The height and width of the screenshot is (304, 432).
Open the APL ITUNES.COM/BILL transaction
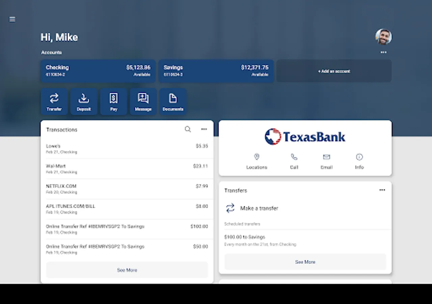(x=127, y=209)
